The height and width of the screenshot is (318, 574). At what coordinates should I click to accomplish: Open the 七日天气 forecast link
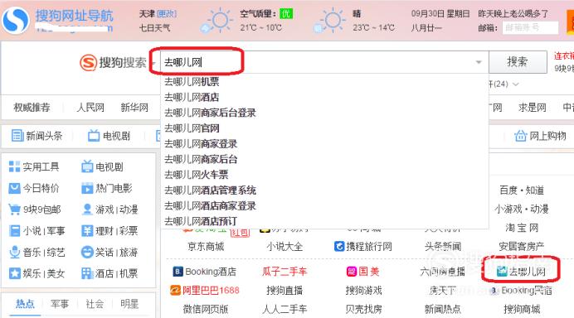[x=154, y=28]
